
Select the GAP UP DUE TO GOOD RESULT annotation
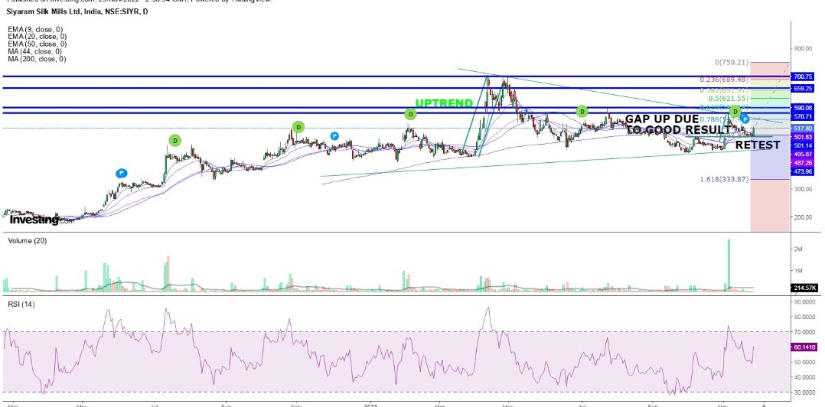pos(678,124)
